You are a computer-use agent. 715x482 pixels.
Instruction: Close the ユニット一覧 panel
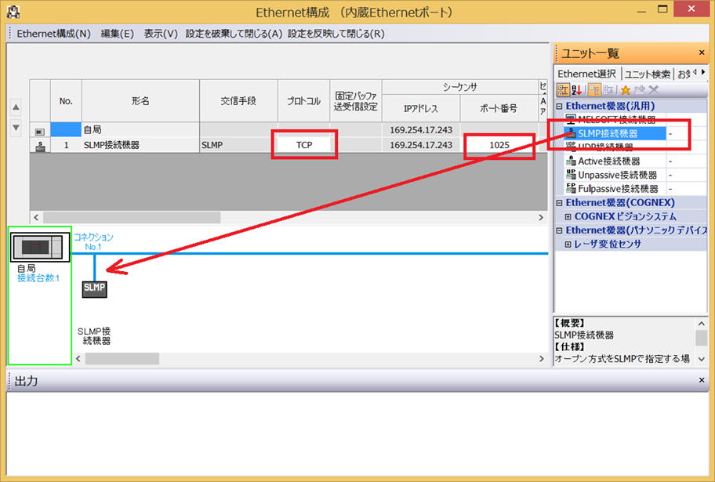[x=702, y=53]
